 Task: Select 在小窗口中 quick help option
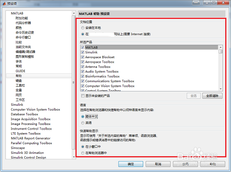(83, 147)
